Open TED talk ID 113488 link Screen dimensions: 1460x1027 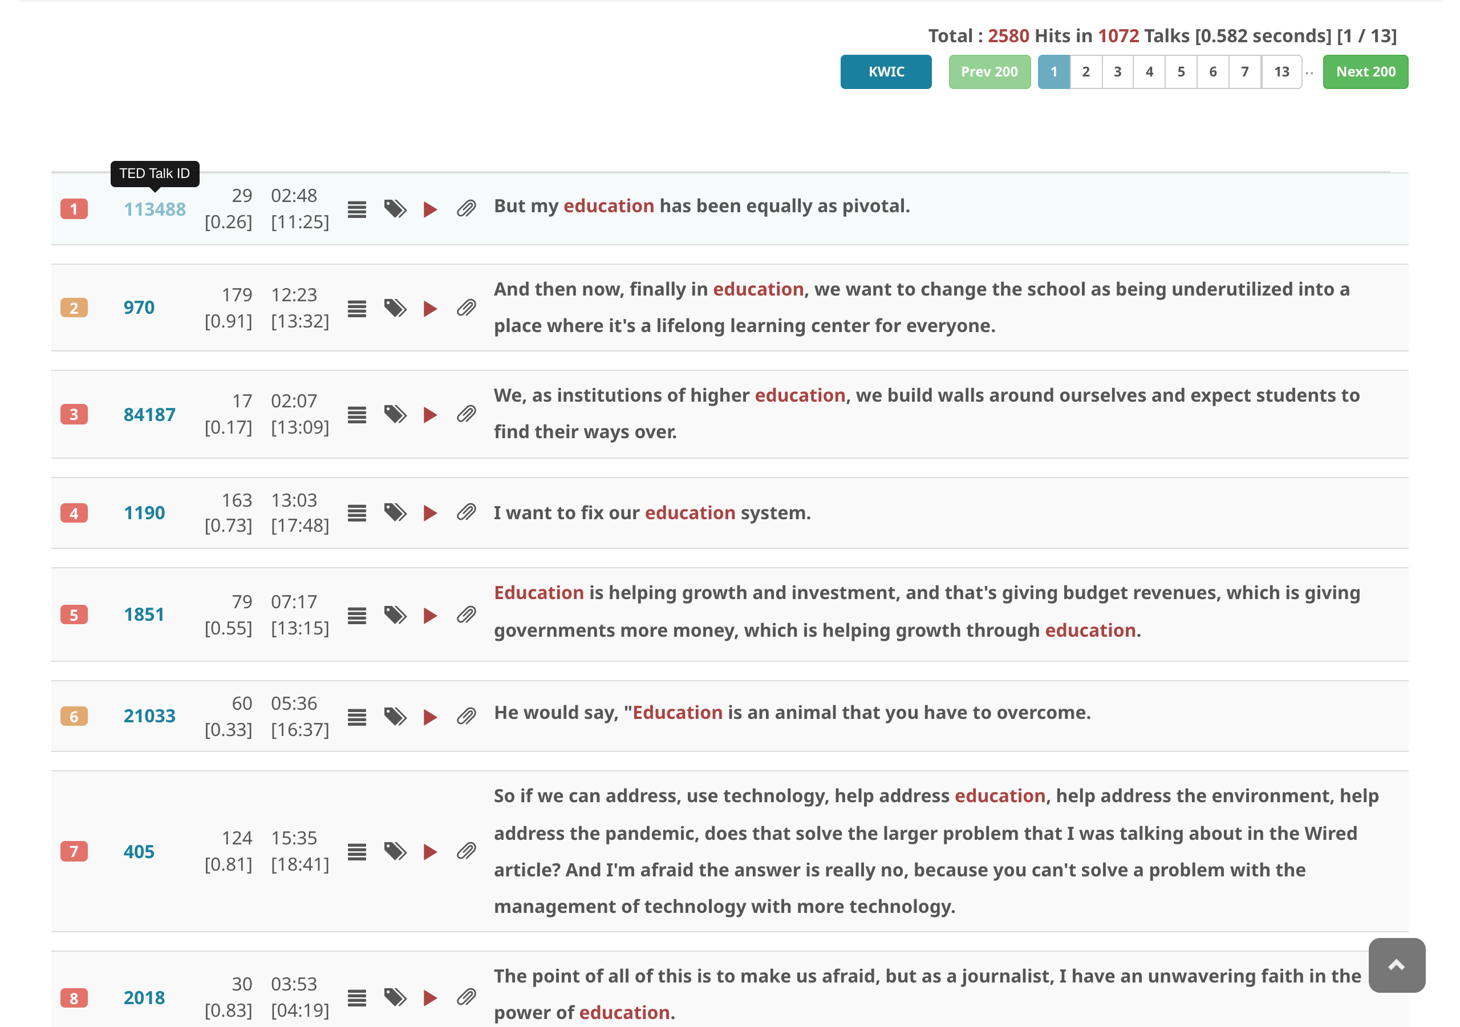click(155, 209)
